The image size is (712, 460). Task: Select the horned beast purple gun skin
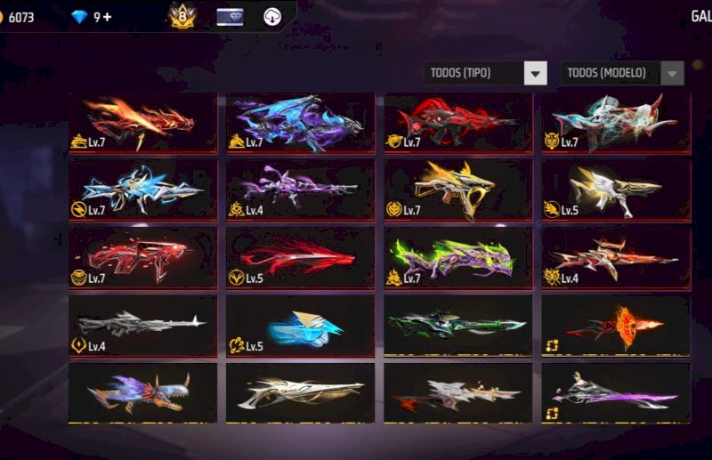coord(142,393)
